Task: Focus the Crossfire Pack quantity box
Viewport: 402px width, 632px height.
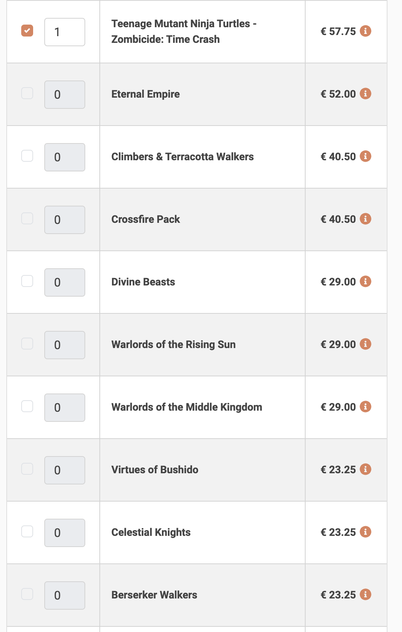Action: [65, 220]
